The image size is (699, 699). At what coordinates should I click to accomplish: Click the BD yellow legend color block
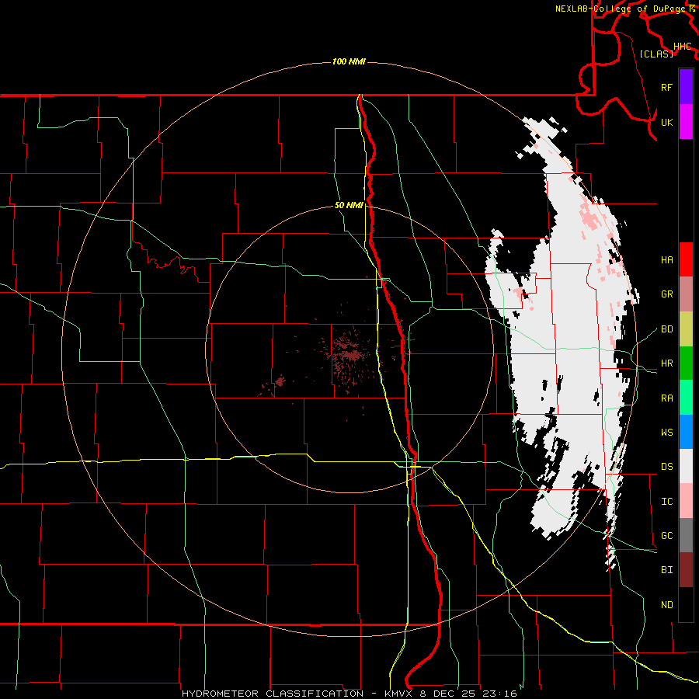pyautogui.click(x=686, y=329)
